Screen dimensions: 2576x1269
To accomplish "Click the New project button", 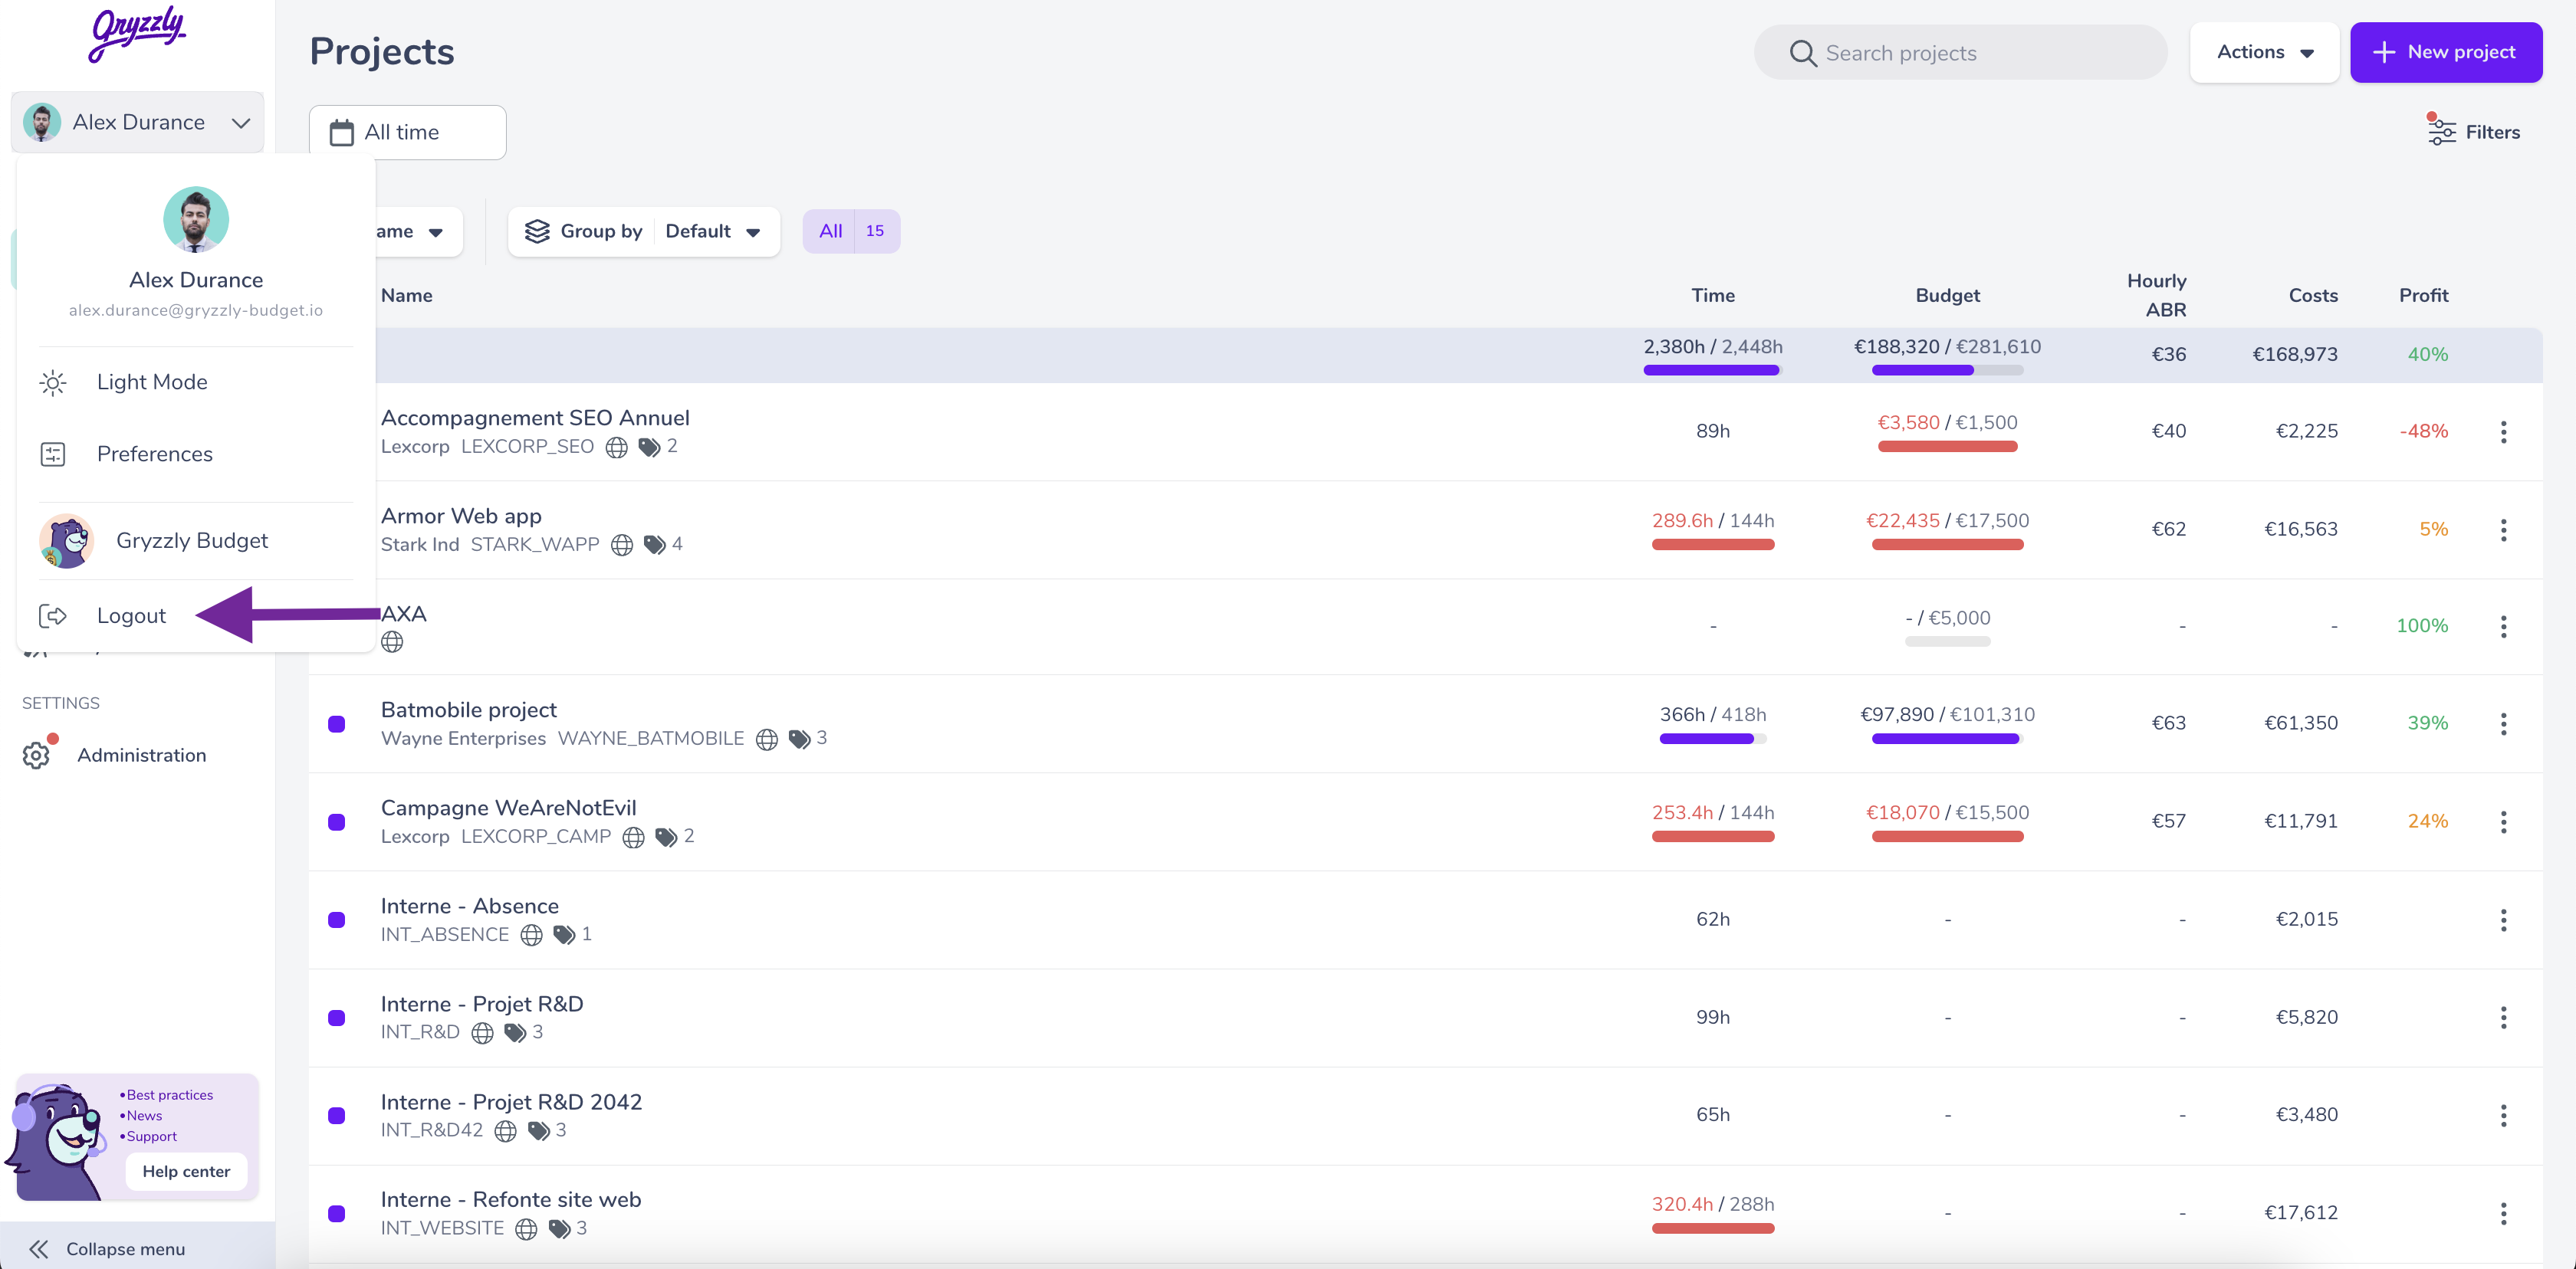I will coord(2446,52).
